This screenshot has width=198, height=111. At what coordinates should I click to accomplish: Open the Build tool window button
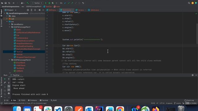tap(54, 100)
